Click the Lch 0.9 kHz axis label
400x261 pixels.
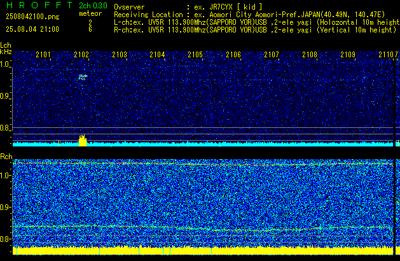tap(5, 96)
